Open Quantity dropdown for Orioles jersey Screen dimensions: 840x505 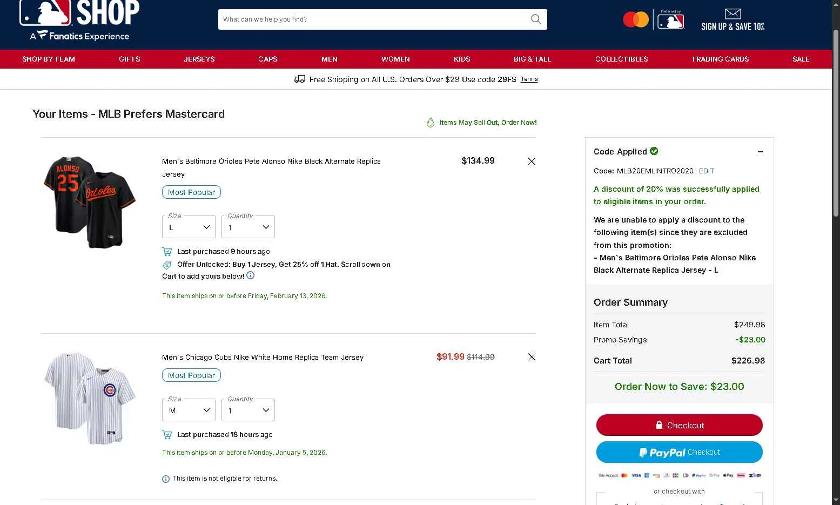pyautogui.click(x=248, y=227)
